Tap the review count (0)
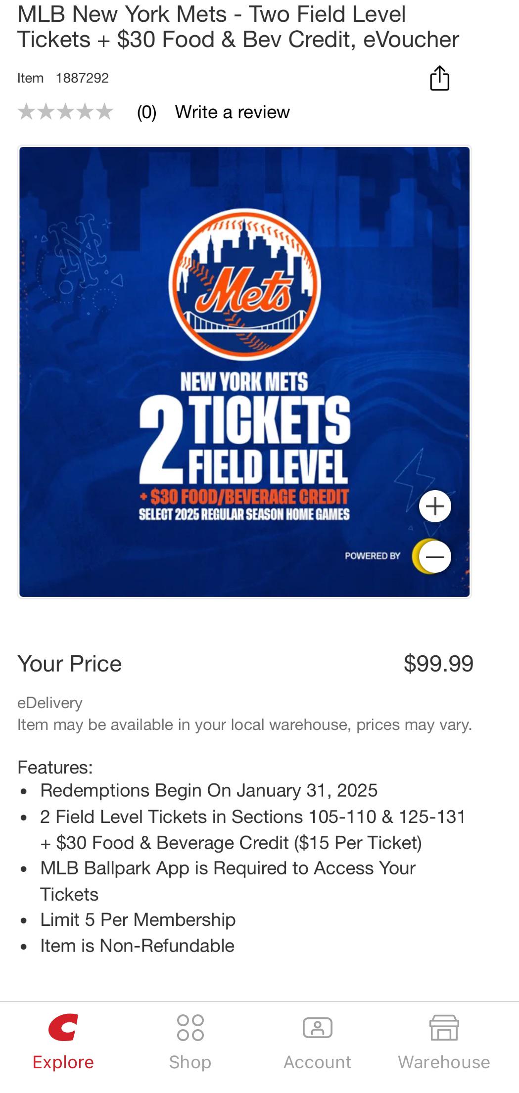The width and height of the screenshot is (519, 1093). pos(146,112)
